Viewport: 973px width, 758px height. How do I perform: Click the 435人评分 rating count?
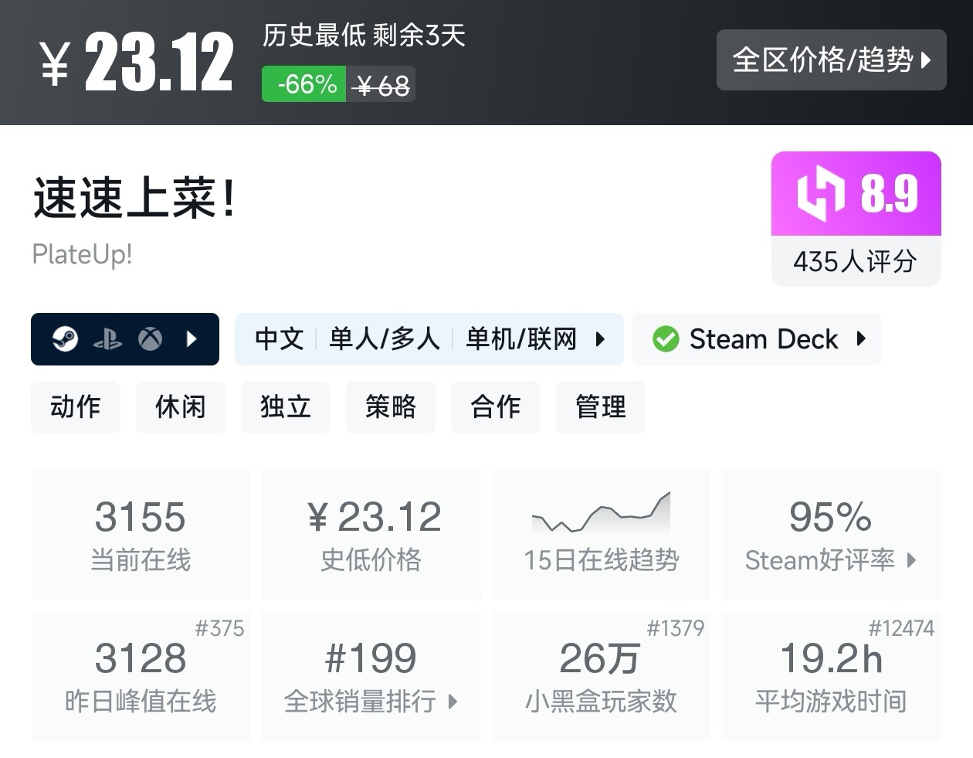[x=856, y=261]
